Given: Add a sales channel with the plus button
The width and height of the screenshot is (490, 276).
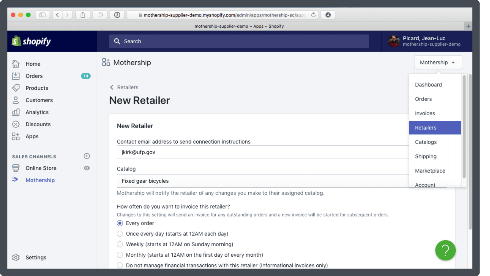Looking at the screenshot, I should click(87, 156).
